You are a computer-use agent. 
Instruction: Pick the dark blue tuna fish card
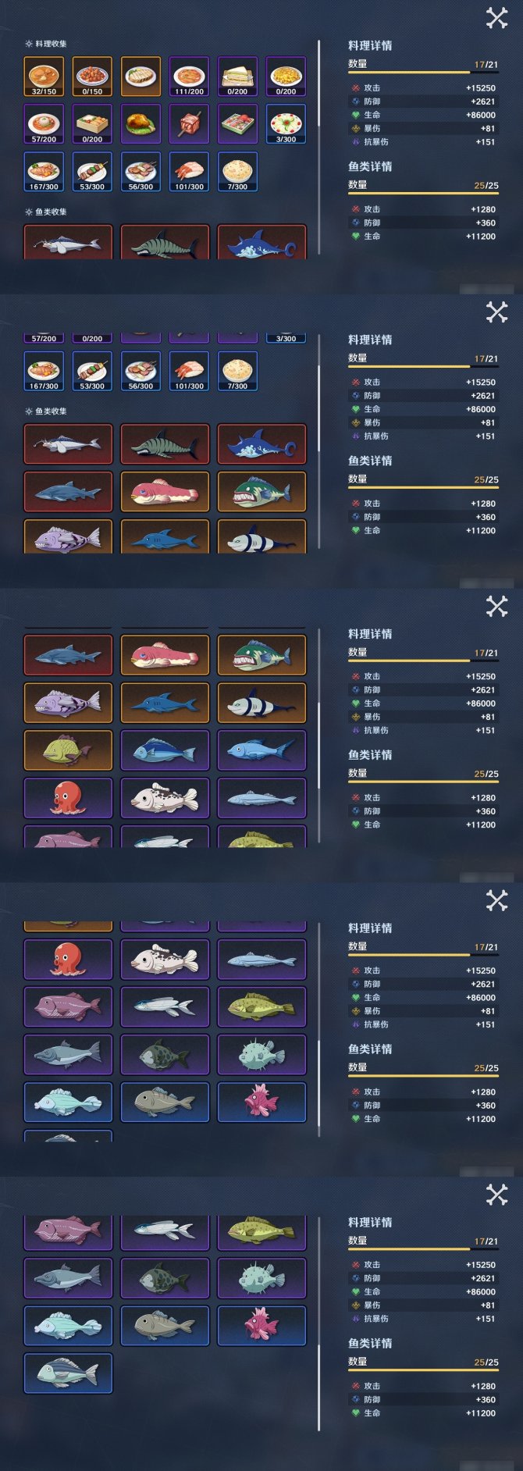pyautogui.click(x=165, y=750)
